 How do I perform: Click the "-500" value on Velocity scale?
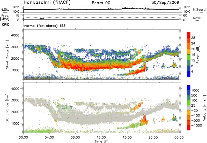pyautogui.click(x=196, y=121)
